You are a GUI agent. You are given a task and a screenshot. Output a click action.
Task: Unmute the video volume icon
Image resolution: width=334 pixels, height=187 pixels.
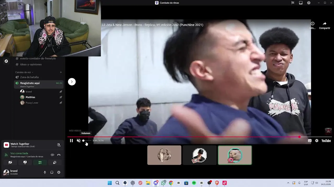click(x=79, y=141)
